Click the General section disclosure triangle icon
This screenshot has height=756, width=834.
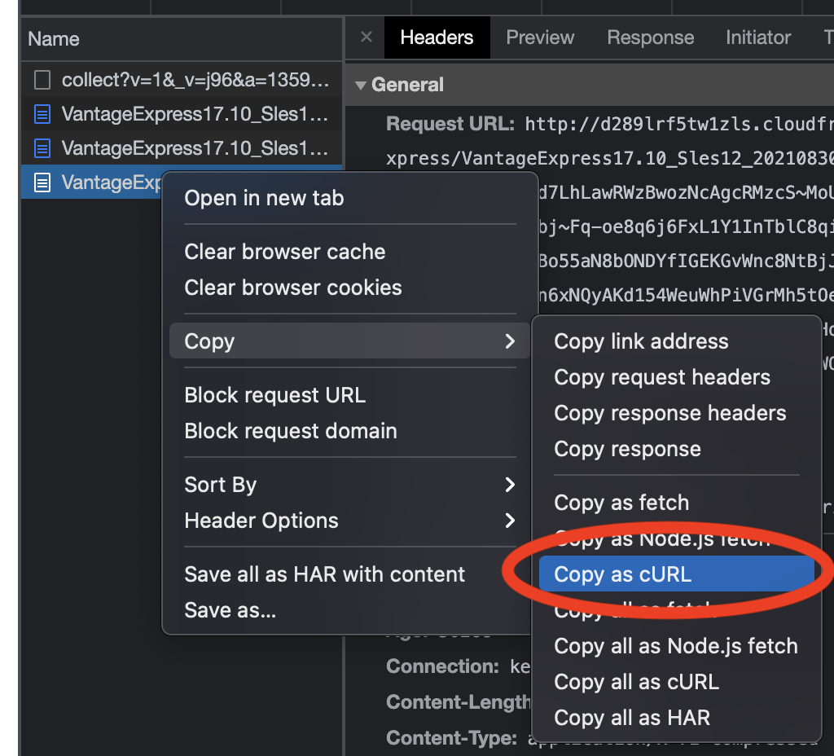[361, 85]
